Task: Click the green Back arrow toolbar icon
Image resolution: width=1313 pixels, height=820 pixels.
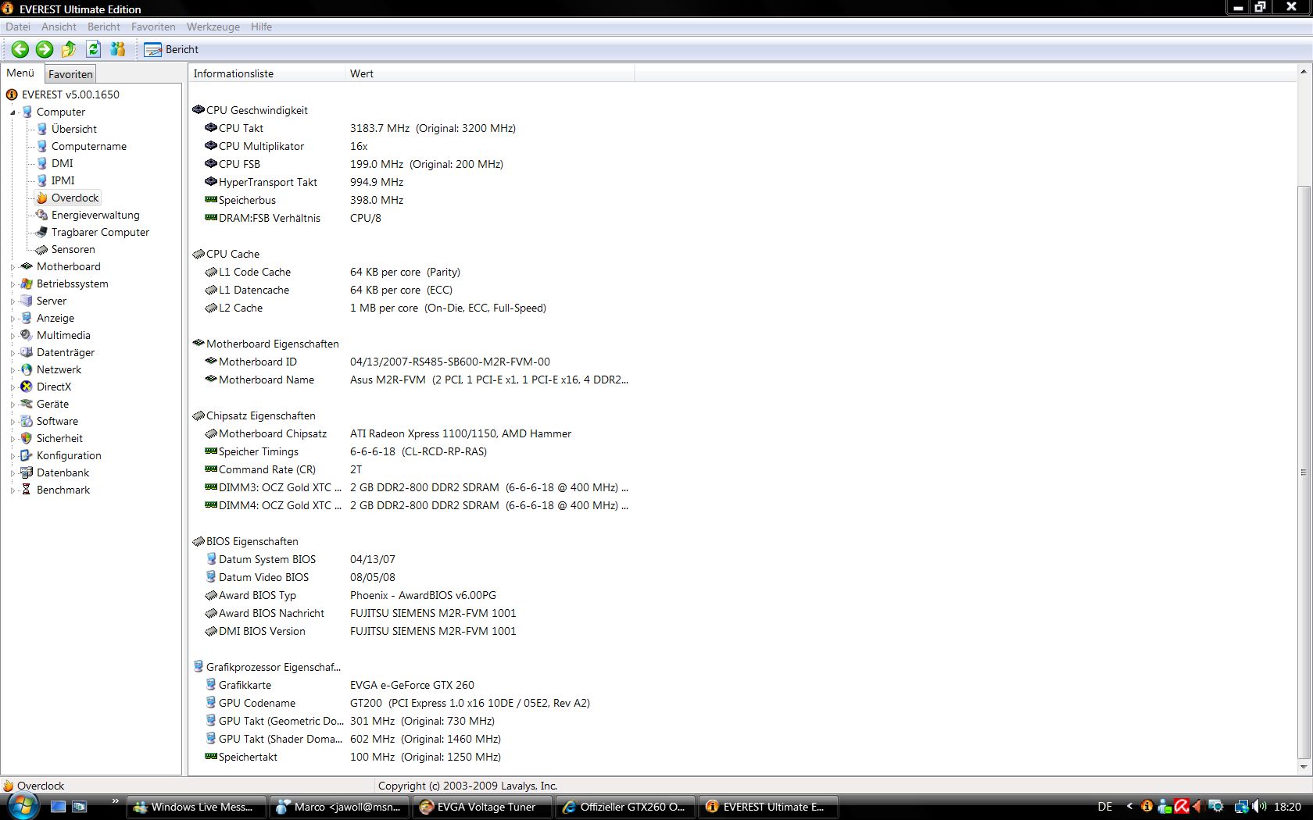Action: 20,49
